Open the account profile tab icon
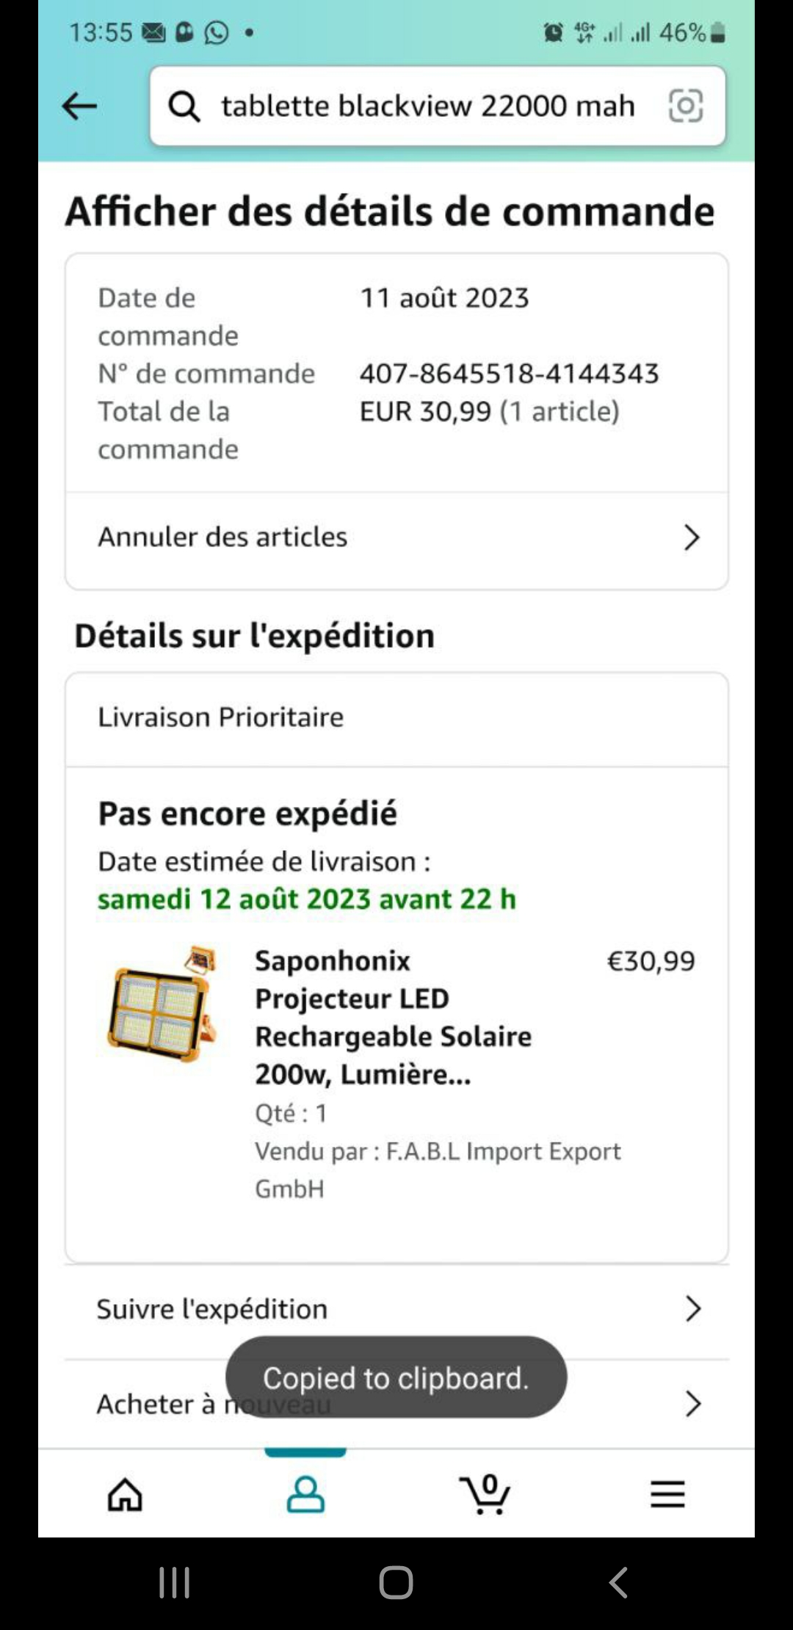Image resolution: width=793 pixels, height=1630 pixels. [x=305, y=1494]
